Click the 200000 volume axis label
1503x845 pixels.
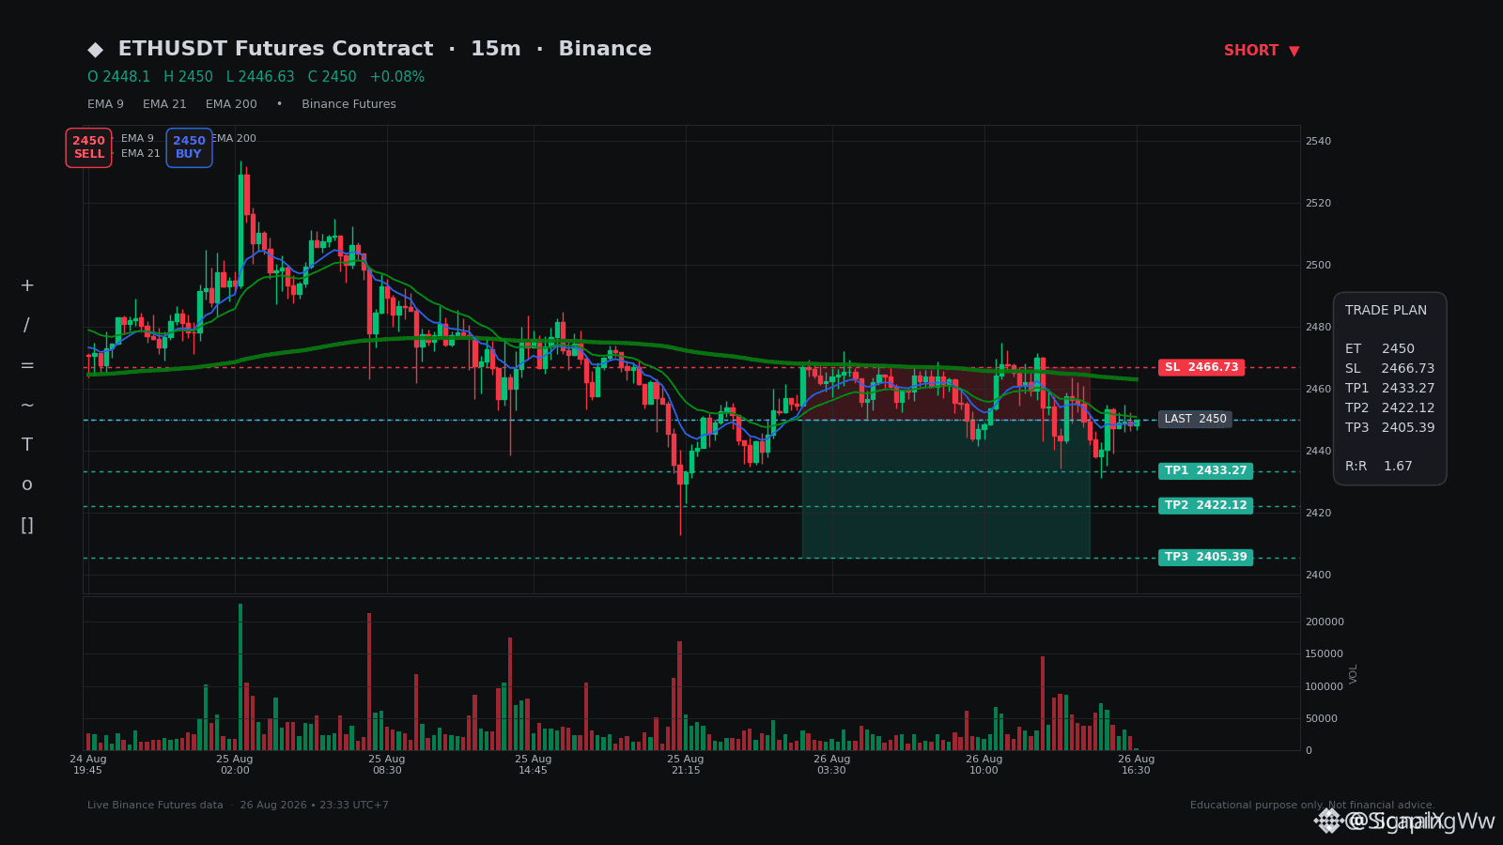1325,622
